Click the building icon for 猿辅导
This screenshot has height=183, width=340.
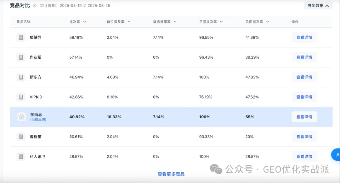tap(21, 37)
